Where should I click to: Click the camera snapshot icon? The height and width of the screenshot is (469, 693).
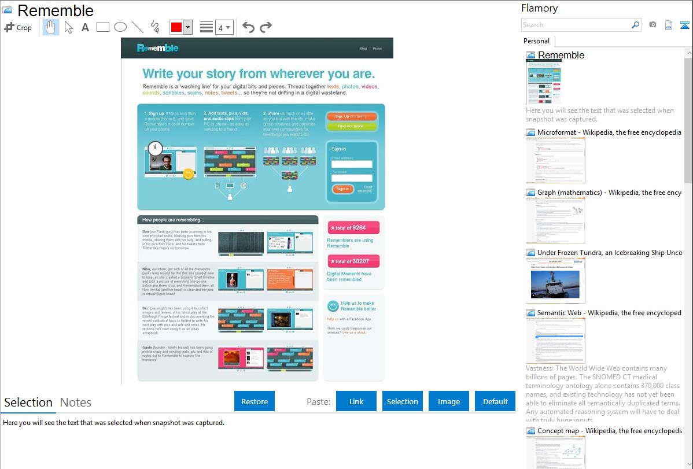[x=653, y=25]
